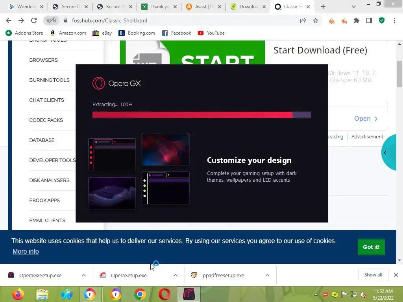The width and height of the screenshot is (403, 302).
Task: Open a new browser tab
Action: [323, 7]
